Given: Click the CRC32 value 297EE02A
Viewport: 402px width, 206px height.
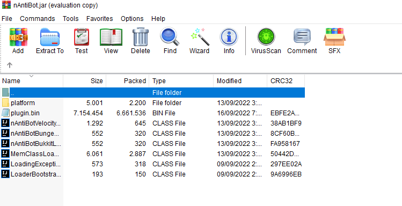Looking at the screenshot, I should pyautogui.click(x=286, y=164).
